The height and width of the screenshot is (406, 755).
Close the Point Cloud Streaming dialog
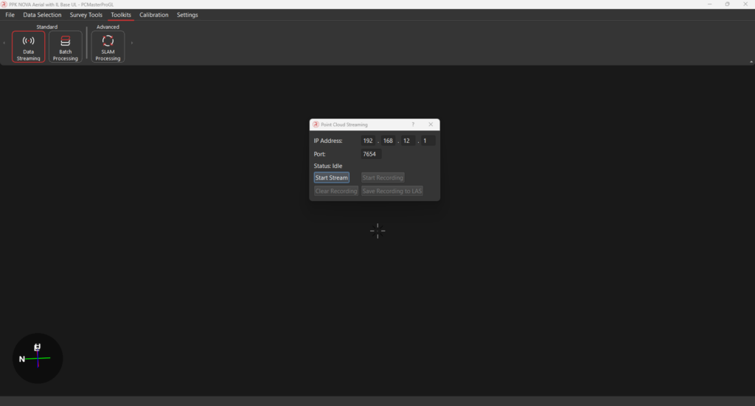tap(431, 125)
